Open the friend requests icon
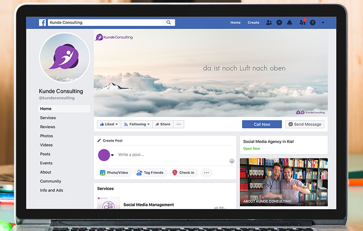 click(x=269, y=22)
